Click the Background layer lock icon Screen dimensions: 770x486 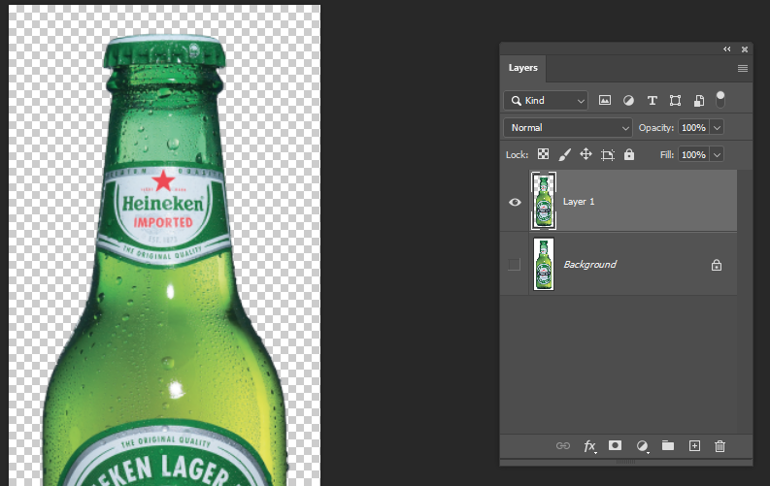pos(717,265)
